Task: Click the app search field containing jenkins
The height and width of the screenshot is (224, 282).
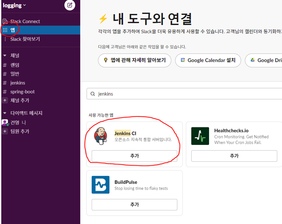Action: click(x=184, y=94)
